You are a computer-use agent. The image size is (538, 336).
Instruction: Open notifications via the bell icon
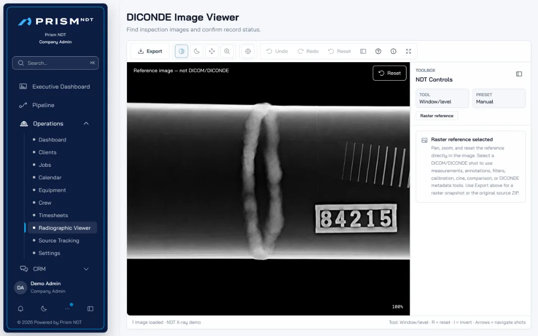(20, 309)
